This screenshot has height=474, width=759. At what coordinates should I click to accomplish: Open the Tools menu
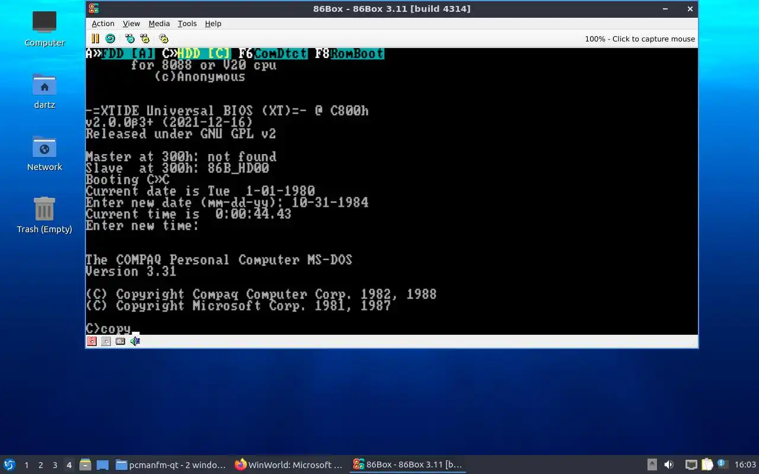click(187, 24)
